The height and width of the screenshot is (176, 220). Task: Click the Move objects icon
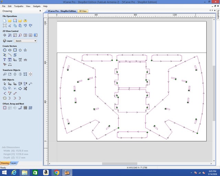click(x=4, y=74)
